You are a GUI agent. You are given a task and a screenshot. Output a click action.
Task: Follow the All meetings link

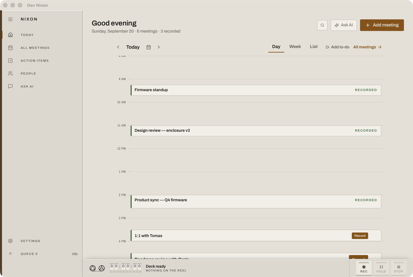tap(367, 47)
